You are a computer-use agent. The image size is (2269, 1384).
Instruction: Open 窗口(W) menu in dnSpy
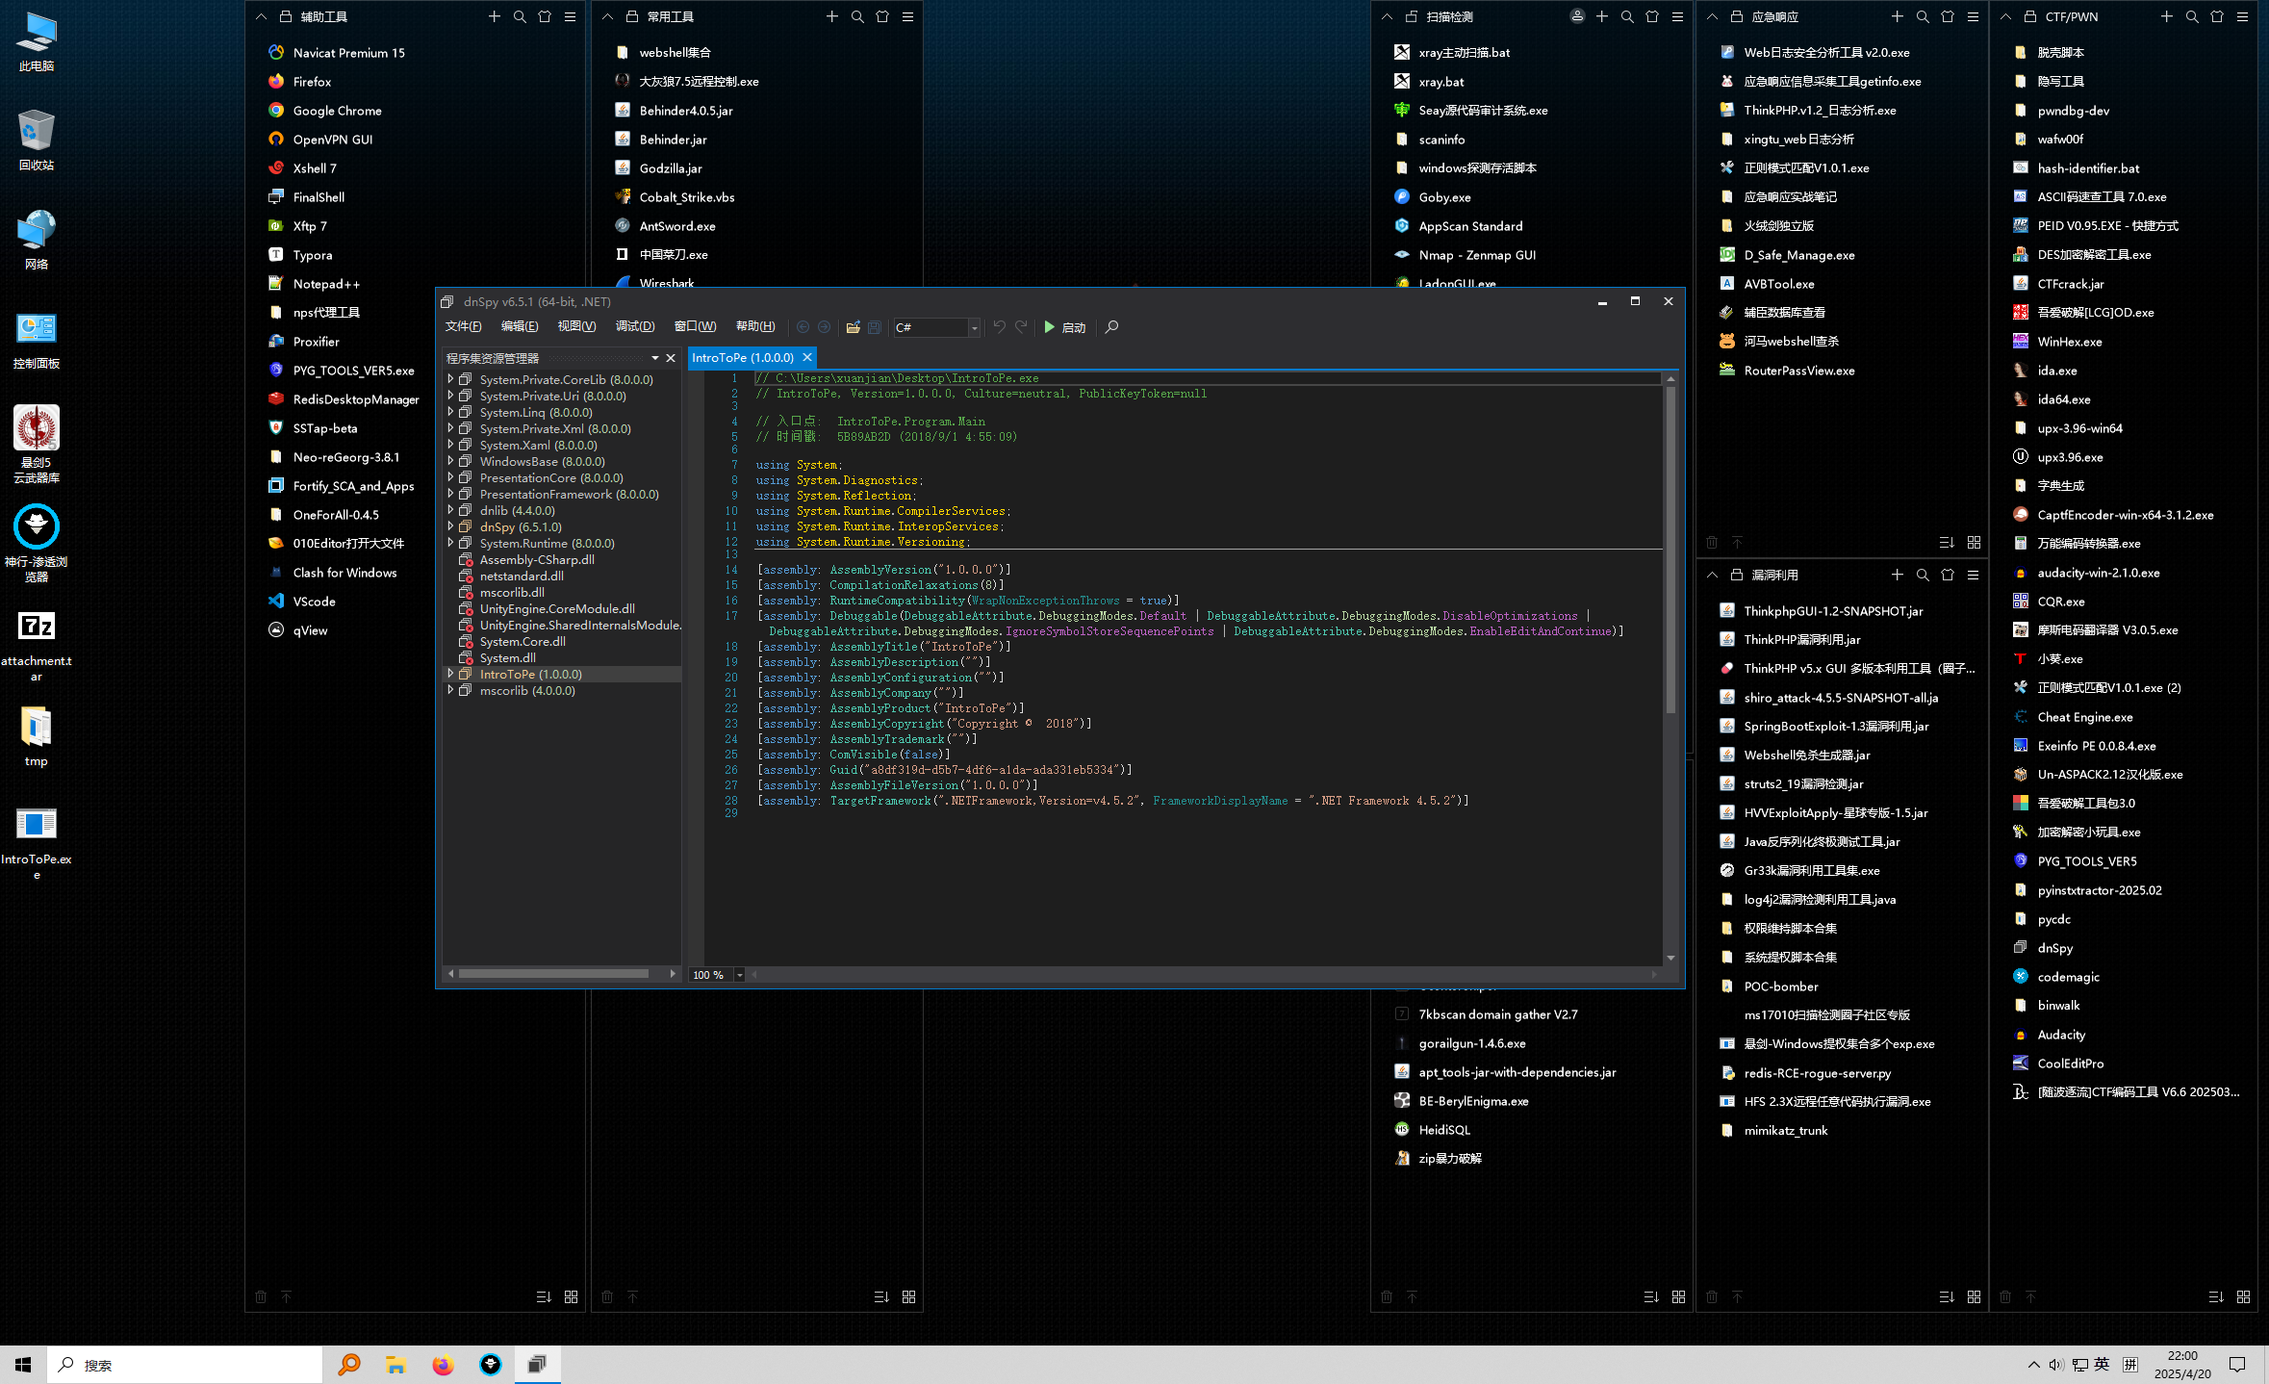point(695,326)
